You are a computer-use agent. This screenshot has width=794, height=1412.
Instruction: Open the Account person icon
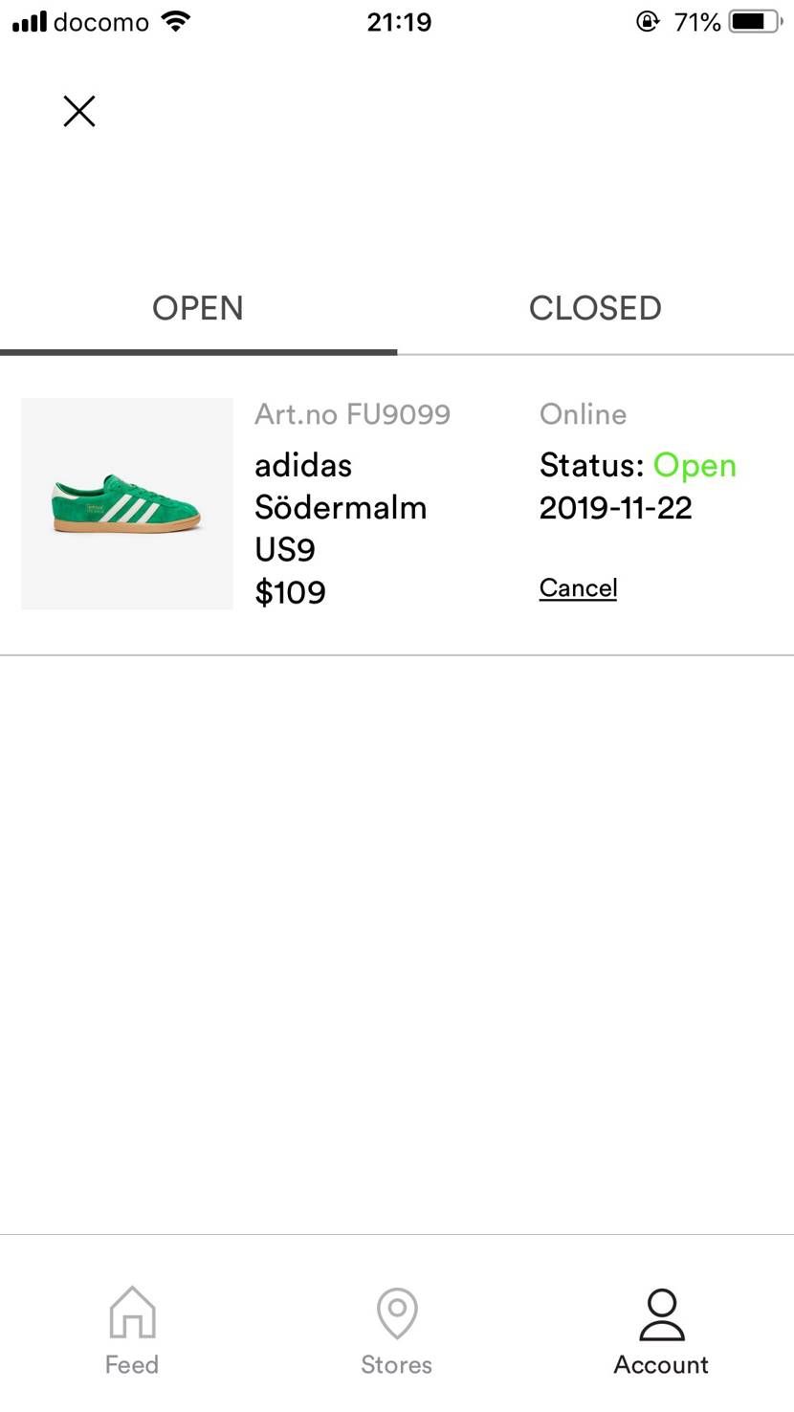point(661,1313)
